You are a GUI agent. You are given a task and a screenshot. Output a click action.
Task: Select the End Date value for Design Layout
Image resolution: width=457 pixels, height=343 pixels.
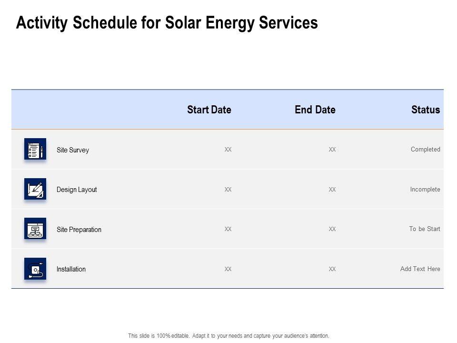pyautogui.click(x=332, y=190)
